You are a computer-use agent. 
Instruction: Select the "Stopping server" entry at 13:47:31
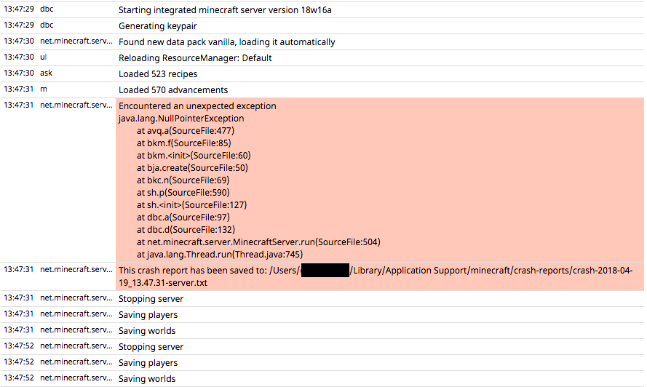(151, 299)
